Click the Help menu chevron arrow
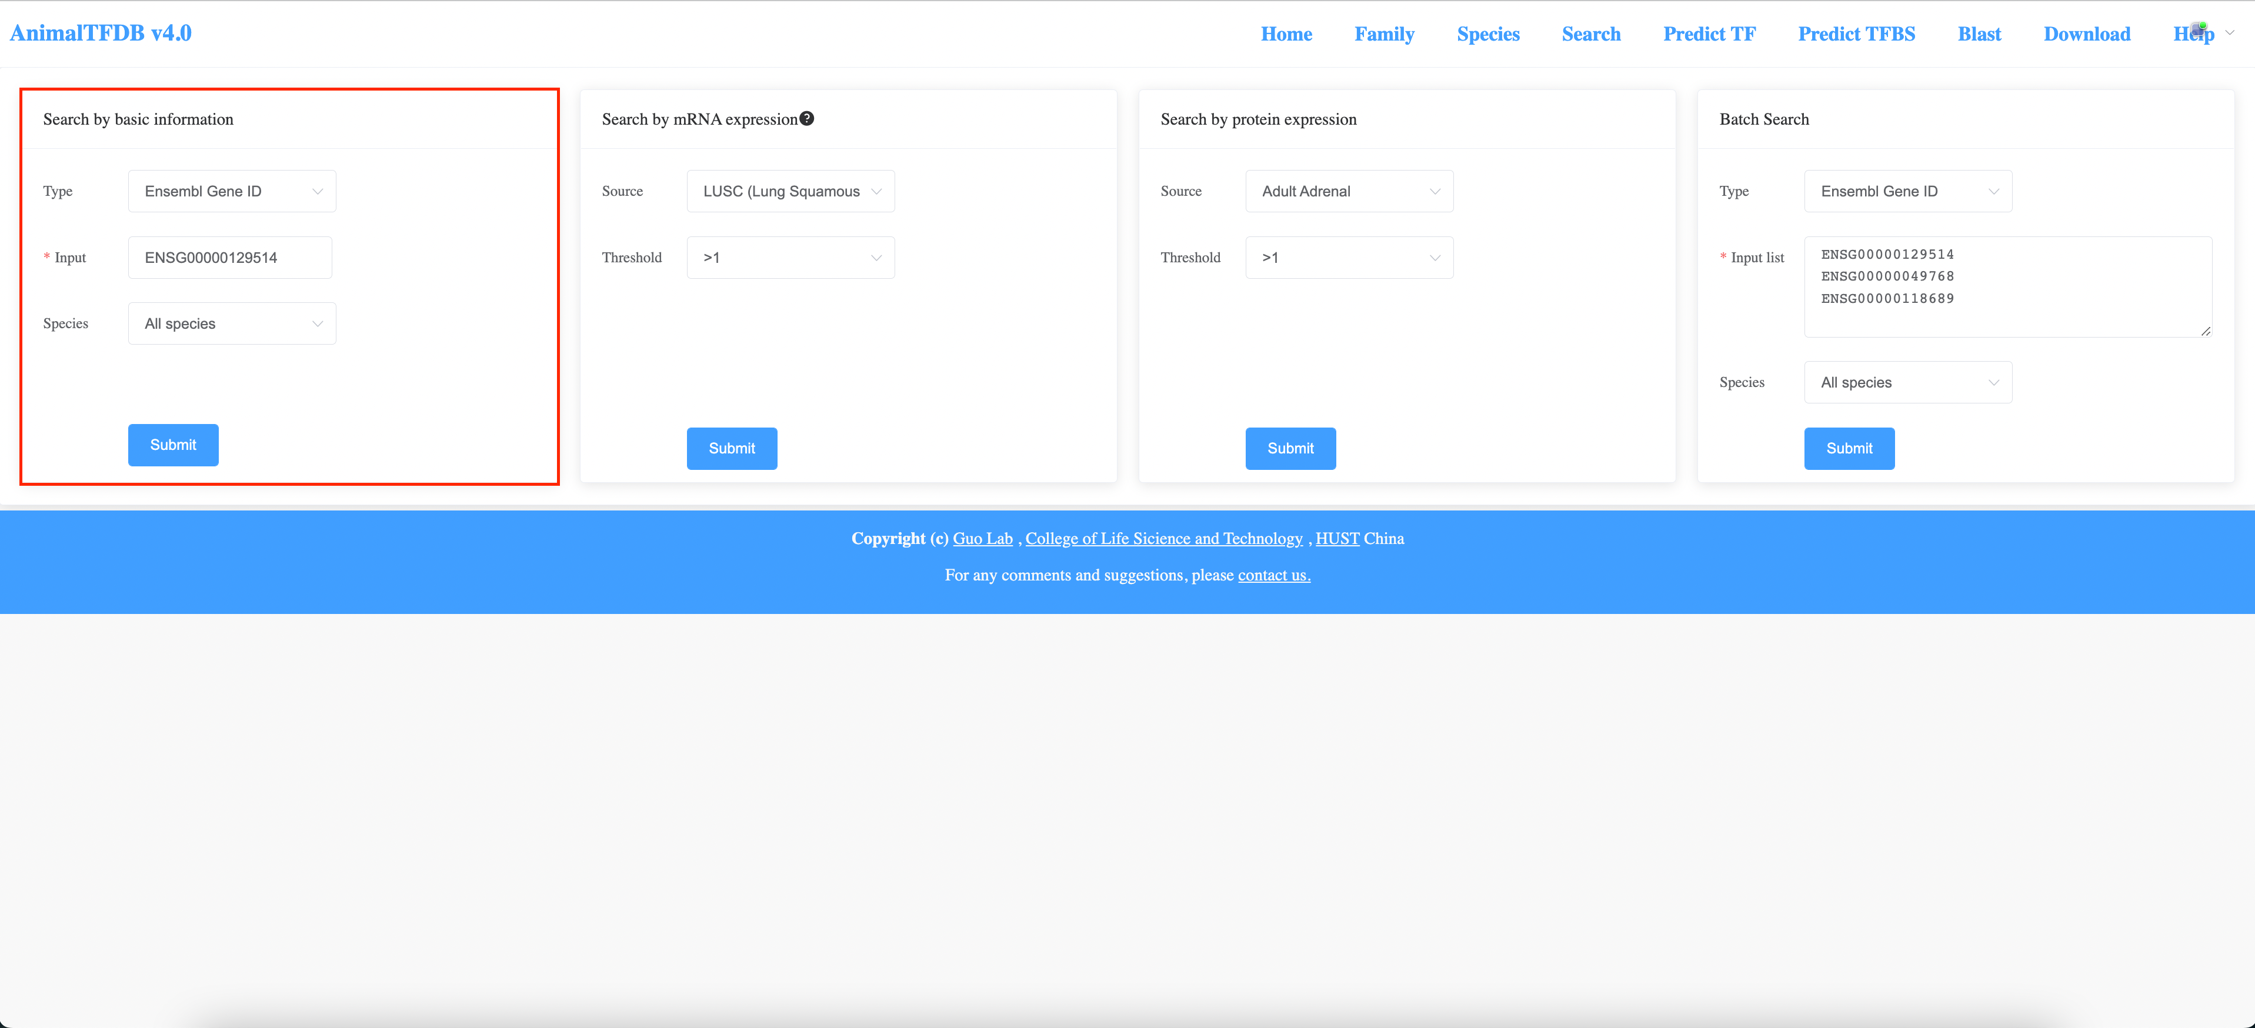The height and width of the screenshot is (1028, 2255). click(x=2230, y=34)
